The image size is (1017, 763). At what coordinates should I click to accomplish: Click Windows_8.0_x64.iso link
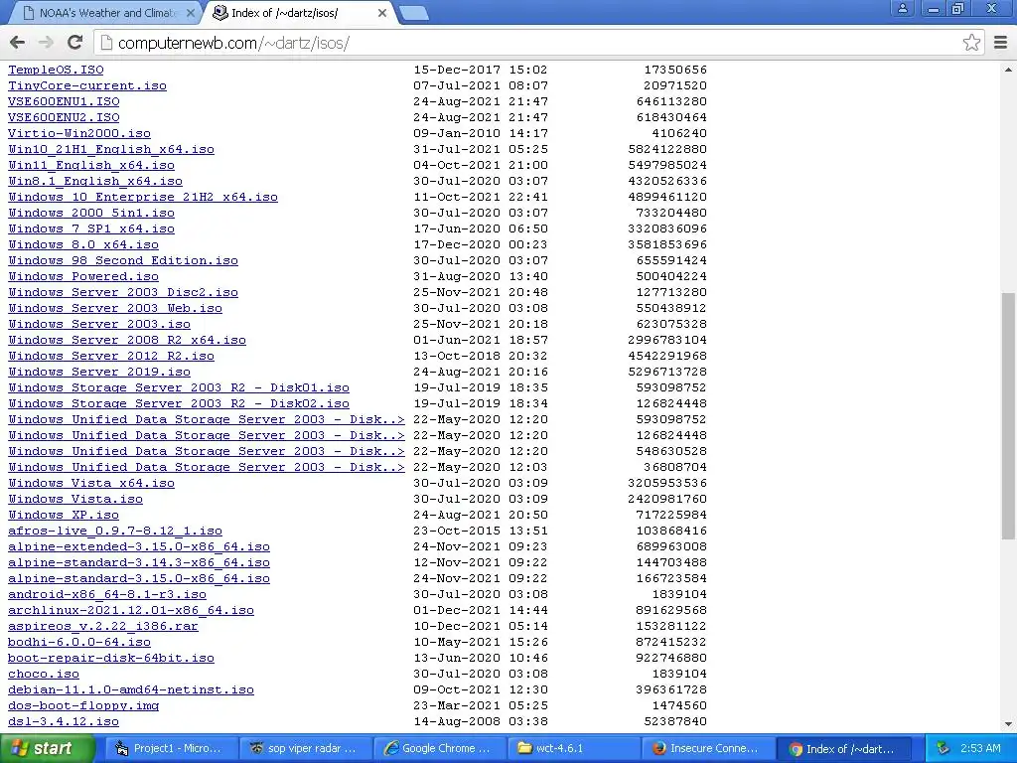coord(83,244)
